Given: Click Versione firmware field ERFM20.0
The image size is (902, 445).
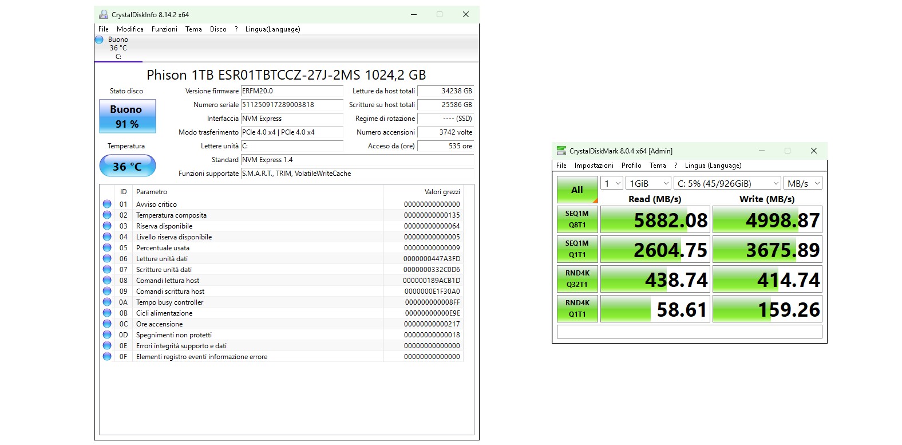Looking at the screenshot, I should [292, 91].
